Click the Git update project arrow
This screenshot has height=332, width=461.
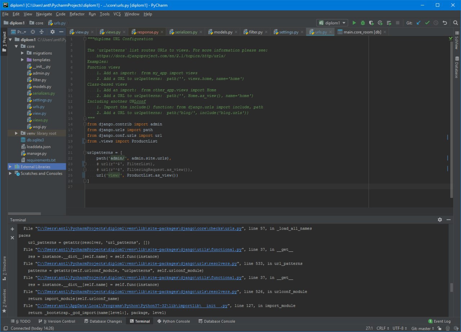pyautogui.click(x=419, y=23)
